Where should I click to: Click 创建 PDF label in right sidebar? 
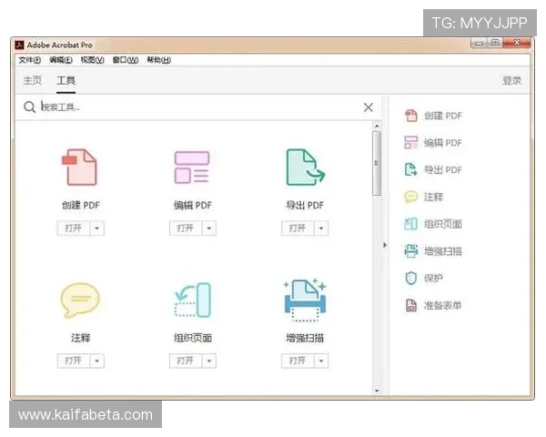tap(443, 116)
